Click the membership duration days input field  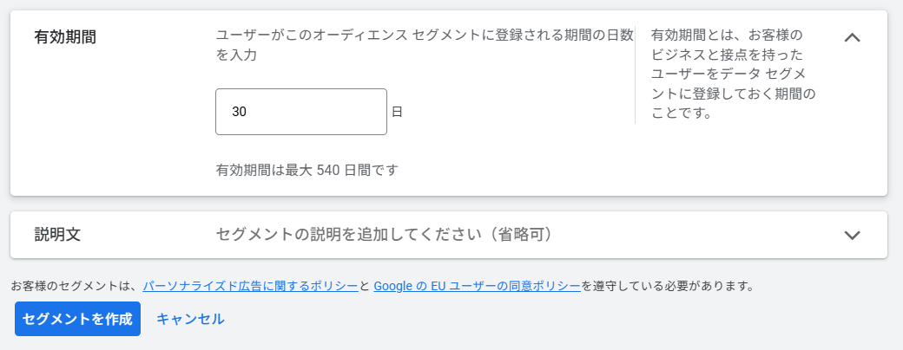coord(300,112)
